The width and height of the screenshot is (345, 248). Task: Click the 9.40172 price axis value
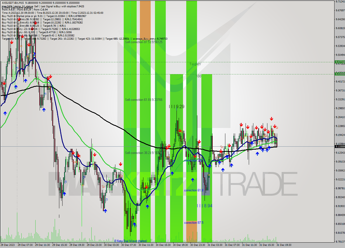click(340, 82)
